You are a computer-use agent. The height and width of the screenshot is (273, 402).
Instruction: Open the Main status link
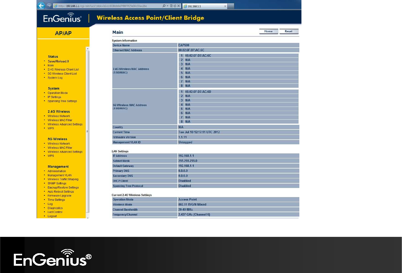[x=51, y=66]
